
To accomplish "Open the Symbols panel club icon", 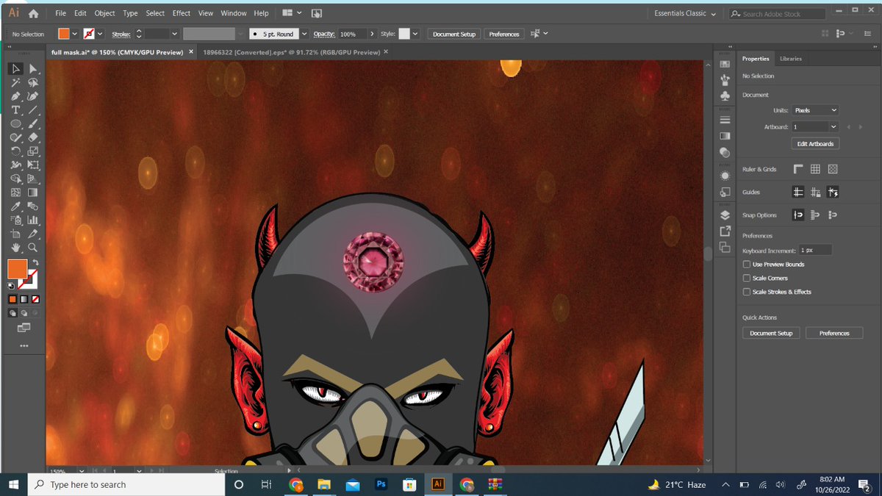I will 725,96.
